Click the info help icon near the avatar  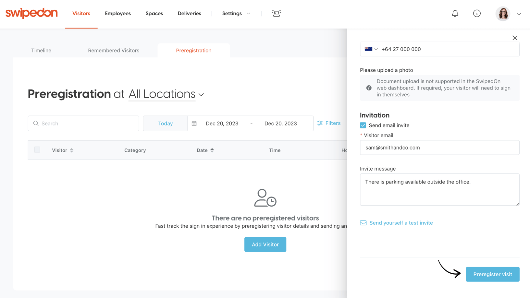tap(477, 13)
